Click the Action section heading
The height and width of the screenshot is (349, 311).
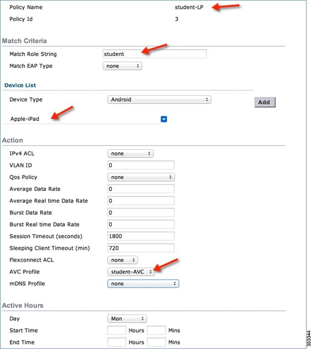coord(13,141)
